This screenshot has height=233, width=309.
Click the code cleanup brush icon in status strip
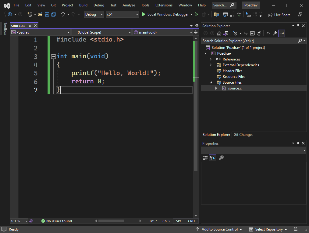(31, 221)
